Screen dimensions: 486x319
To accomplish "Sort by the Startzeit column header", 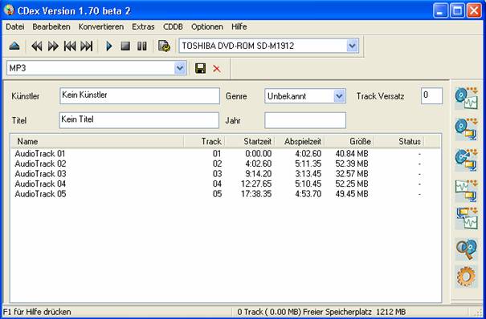I will pyautogui.click(x=250, y=142).
